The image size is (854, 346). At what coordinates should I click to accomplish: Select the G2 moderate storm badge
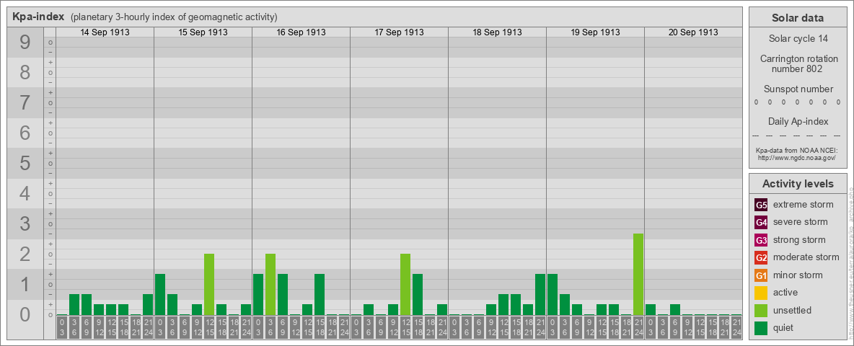pos(761,257)
